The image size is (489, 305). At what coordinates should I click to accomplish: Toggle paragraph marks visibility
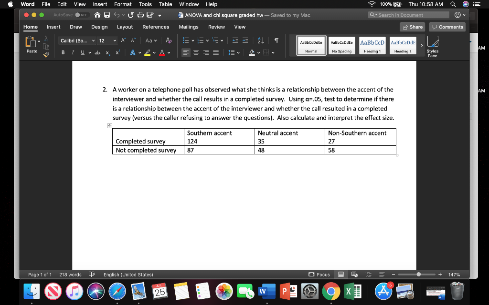276,40
